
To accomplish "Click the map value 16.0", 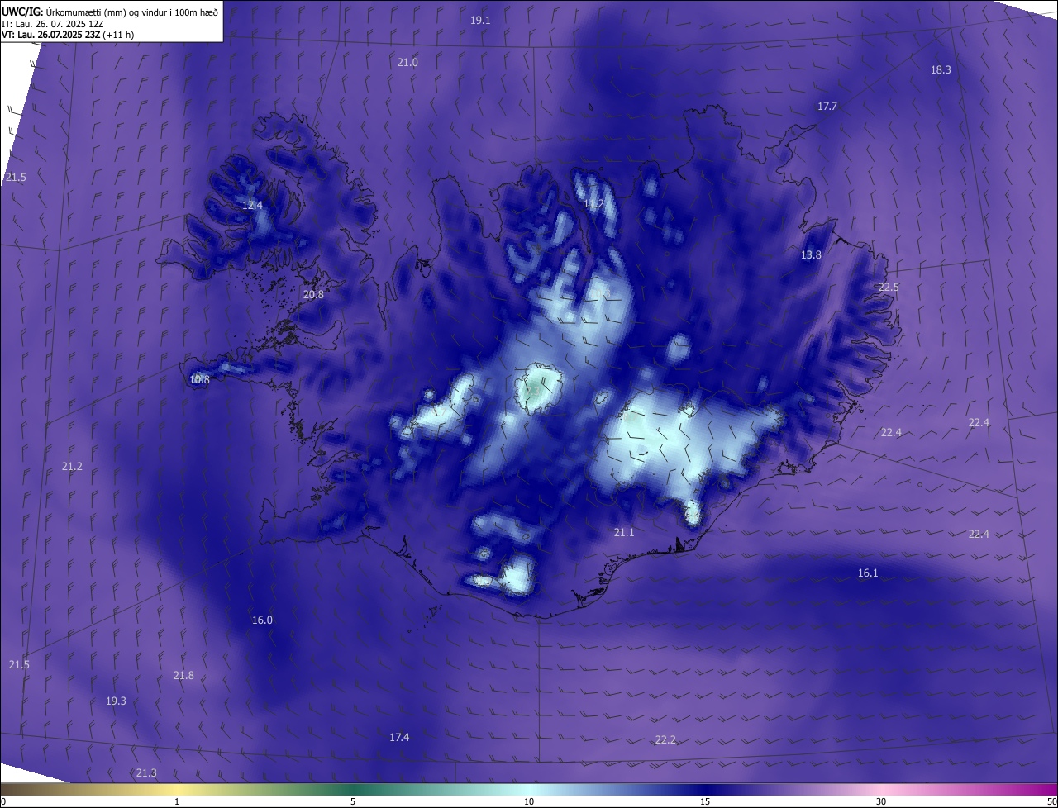I will (262, 620).
